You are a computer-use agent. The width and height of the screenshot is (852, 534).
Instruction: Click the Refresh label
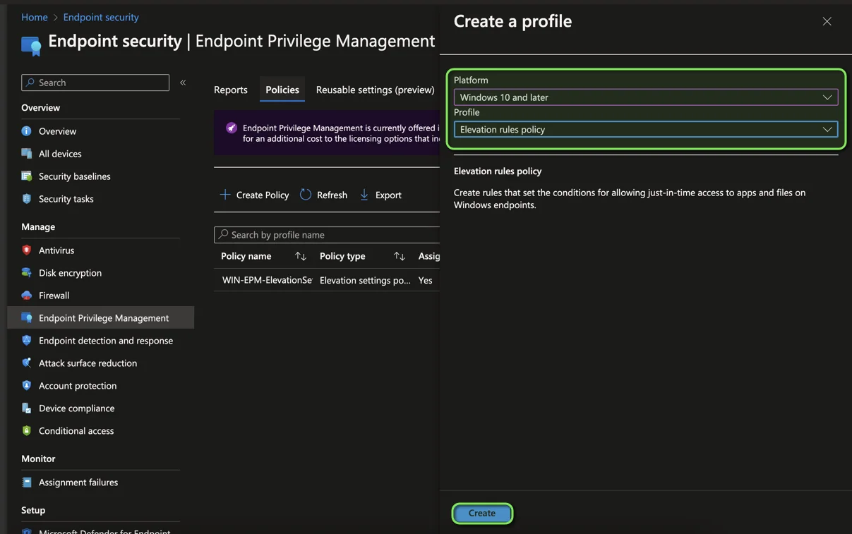(332, 195)
